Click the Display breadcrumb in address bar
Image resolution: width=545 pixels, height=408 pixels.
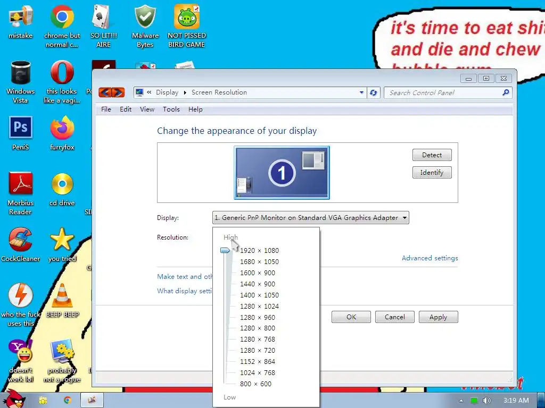coord(167,92)
